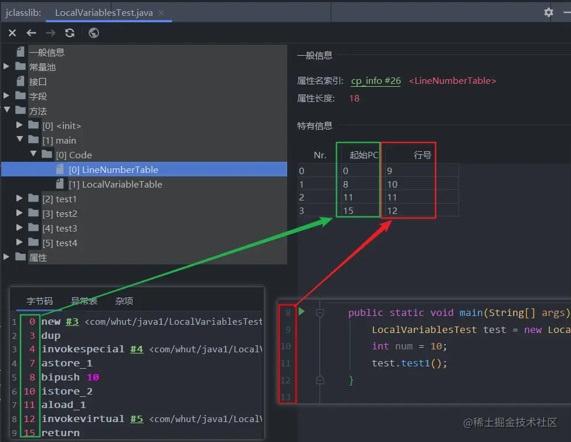Expand the [0] <init> method node

(19, 125)
